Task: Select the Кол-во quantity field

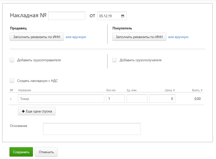Action: pos(115,99)
